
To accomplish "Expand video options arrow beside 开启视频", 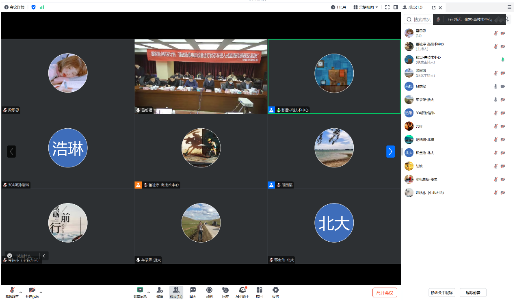I will tap(41, 292).
